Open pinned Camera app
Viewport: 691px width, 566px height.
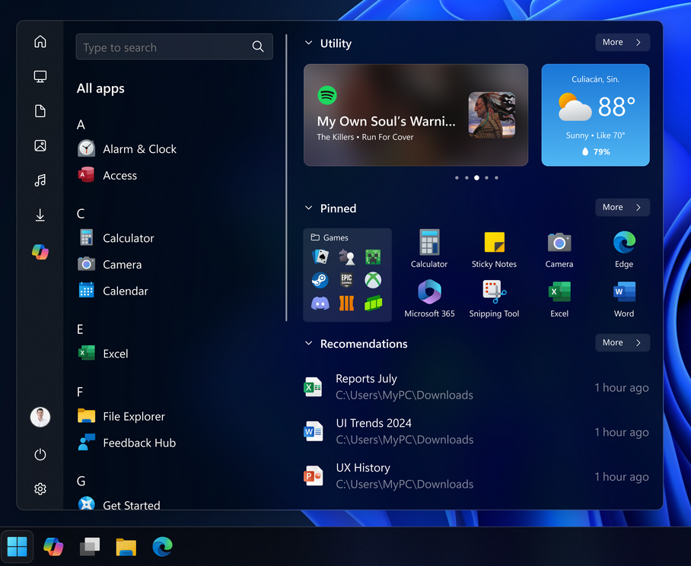click(x=559, y=249)
